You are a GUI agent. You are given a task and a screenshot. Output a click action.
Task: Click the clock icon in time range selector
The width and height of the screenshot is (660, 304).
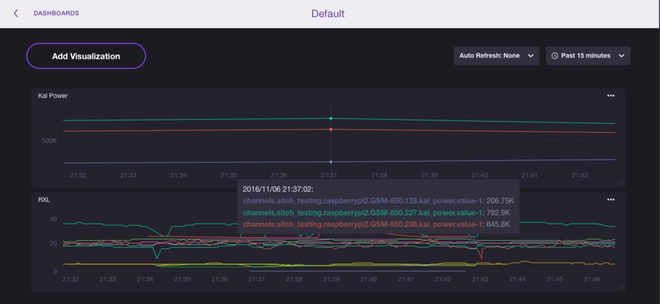555,56
